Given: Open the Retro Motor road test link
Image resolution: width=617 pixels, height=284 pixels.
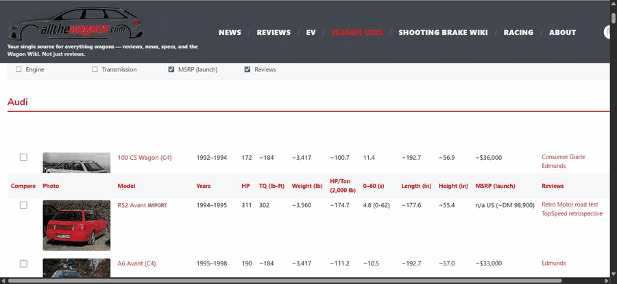Looking at the screenshot, I should coord(570,204).
